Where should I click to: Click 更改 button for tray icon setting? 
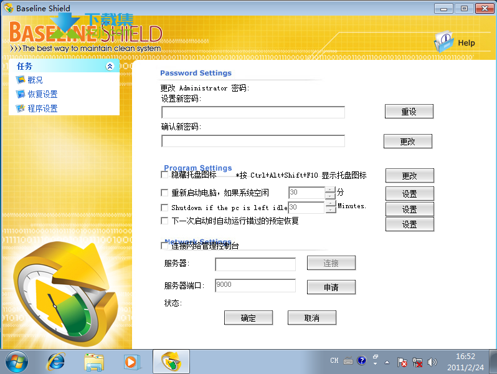point(410,176)
